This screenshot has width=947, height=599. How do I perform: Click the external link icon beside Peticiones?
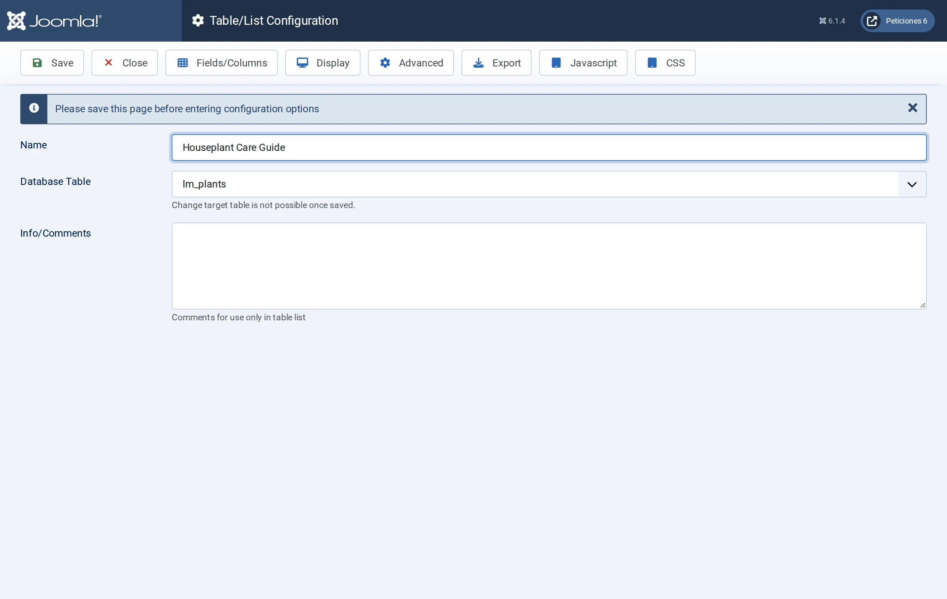click(x=872, y=21)
